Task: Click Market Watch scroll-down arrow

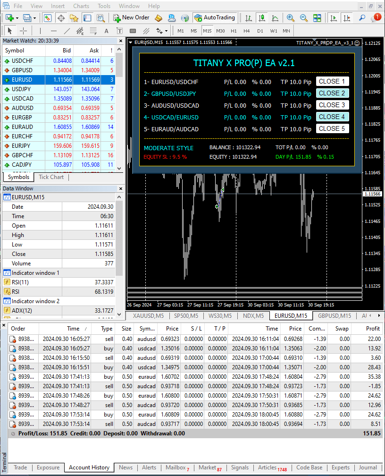Action: pos(119,169)
